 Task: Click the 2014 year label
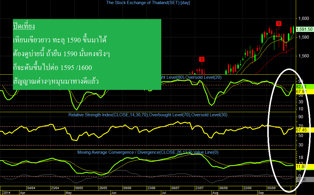6,193
